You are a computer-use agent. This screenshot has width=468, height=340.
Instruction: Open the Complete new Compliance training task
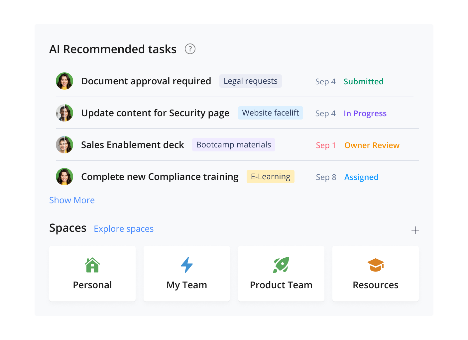point(160,176)
